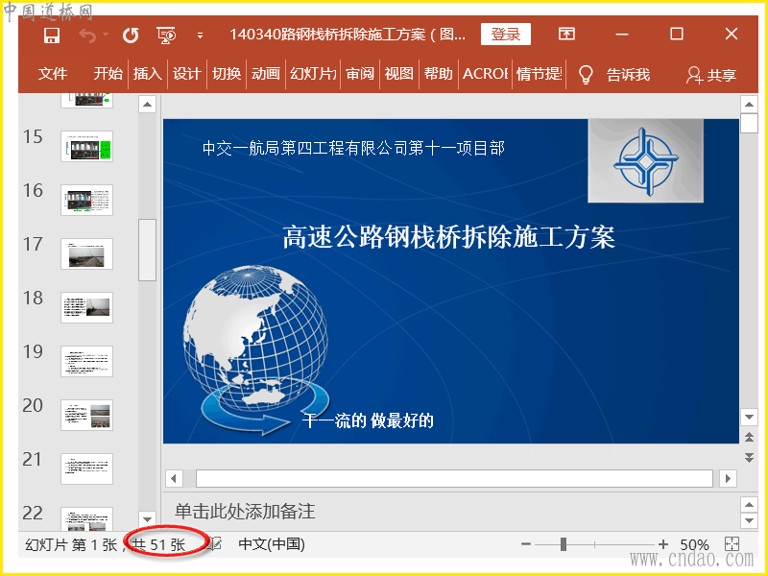
Task: Click the Redo circular arrow icon
Action: point(131,36)
